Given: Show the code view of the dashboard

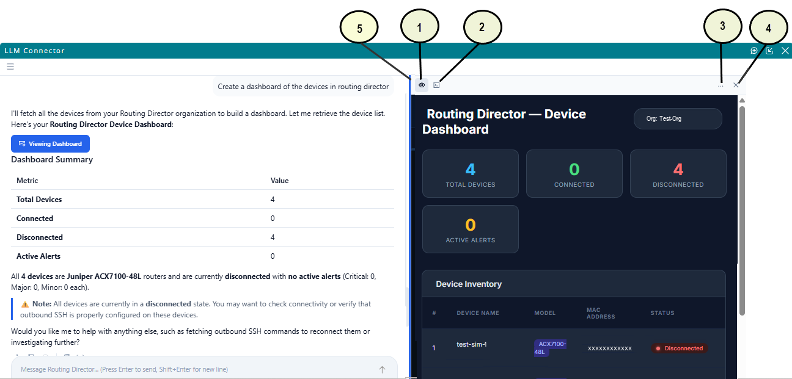Looking at the screenshot, I should (x=436, y=85).
